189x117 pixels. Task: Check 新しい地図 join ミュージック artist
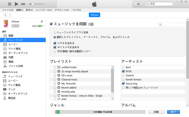123,87
